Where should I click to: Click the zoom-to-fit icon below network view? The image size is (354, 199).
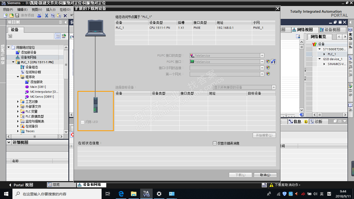[301, 115]
